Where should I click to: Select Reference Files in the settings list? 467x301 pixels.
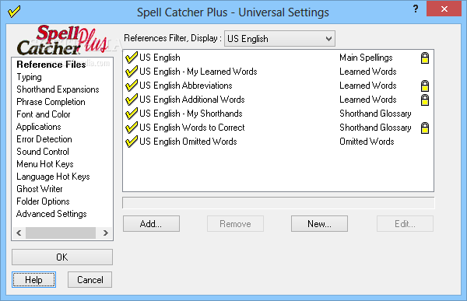pyautogui.click(x=51, y=65)
